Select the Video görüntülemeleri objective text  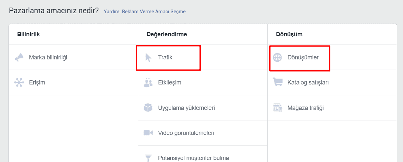[x=186, y=133]
